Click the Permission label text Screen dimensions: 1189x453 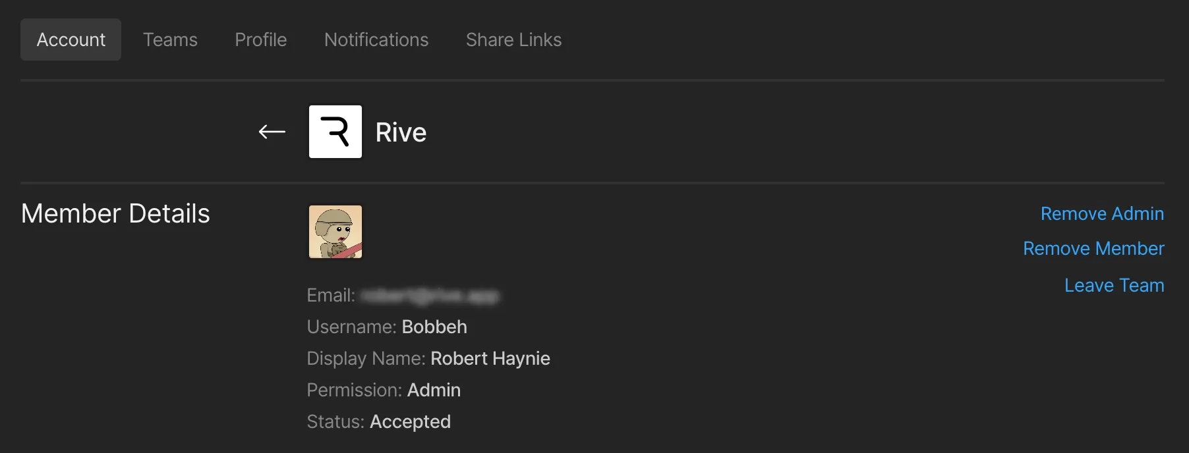tap(355, 390)
